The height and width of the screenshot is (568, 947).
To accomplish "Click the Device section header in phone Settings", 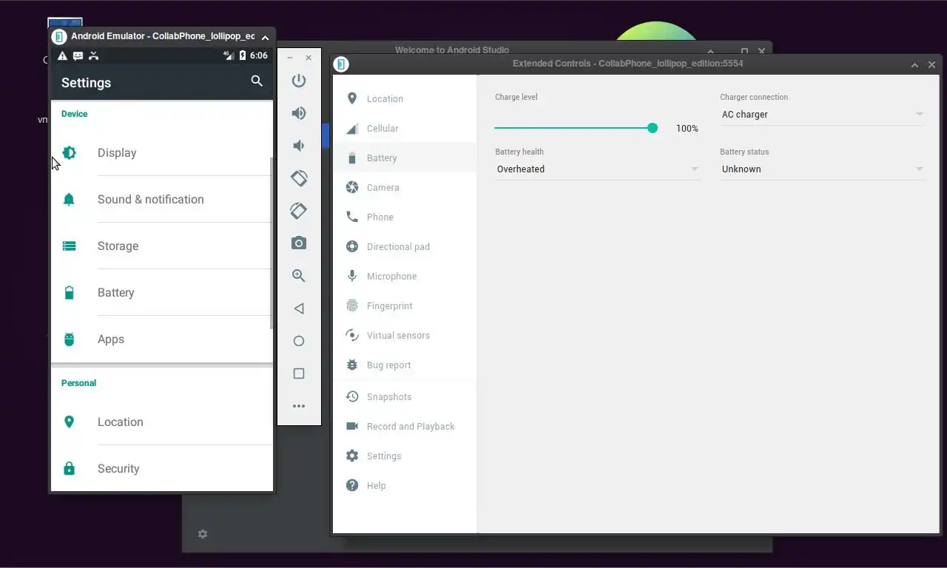I will pyautogui.click(x=74, y=114).
